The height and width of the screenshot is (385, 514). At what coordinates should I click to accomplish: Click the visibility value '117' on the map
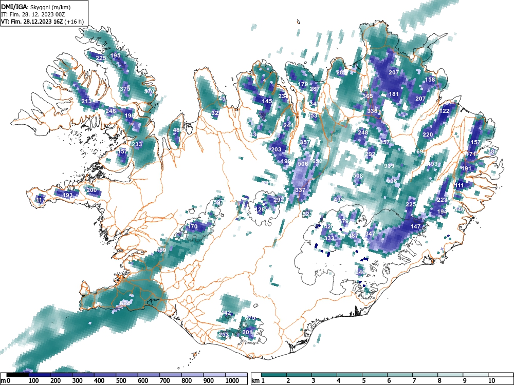41,200
